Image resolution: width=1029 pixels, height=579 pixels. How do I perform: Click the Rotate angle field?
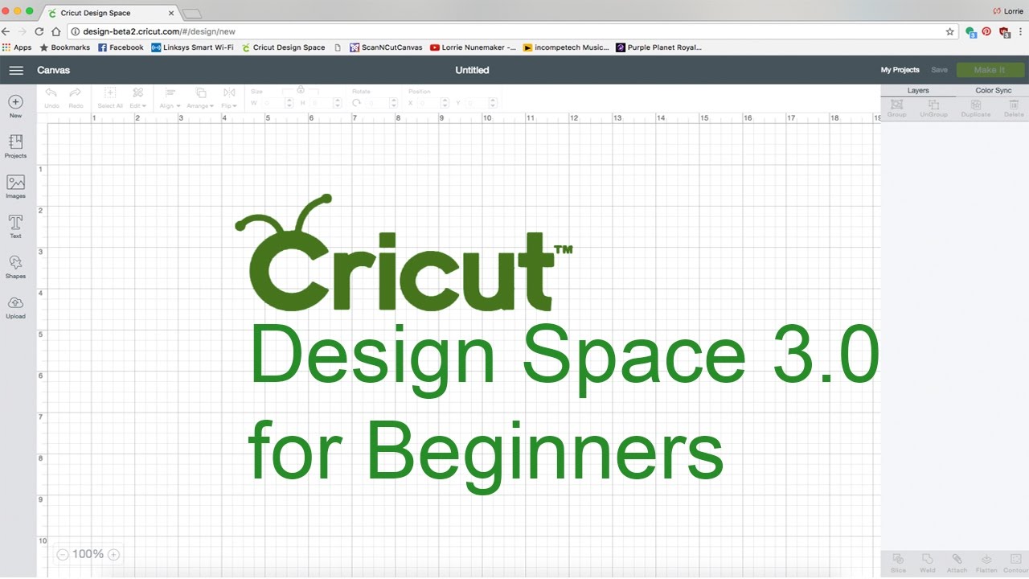(376, 103)
